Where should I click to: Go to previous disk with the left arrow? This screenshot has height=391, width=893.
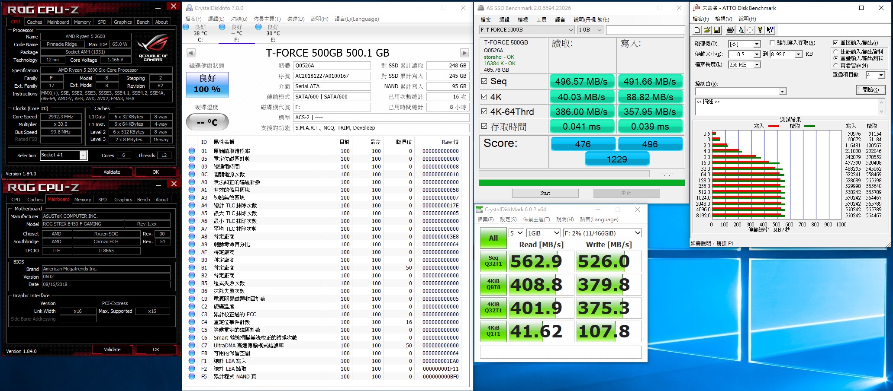pyautogui.click(x=191, y=53)
